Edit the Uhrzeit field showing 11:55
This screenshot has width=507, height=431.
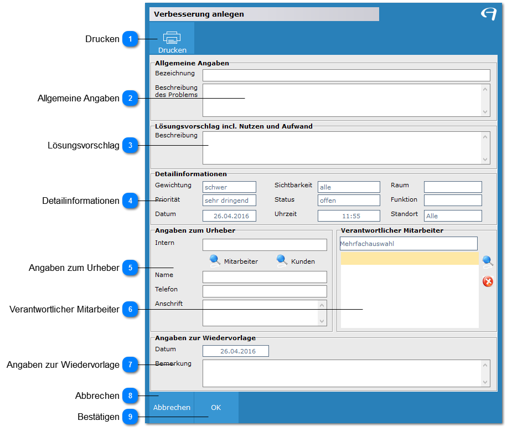tap(349, 216)
